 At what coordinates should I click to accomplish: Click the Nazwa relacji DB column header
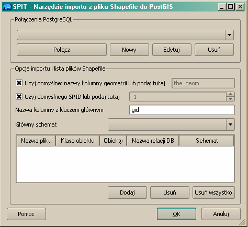[153, 141]
